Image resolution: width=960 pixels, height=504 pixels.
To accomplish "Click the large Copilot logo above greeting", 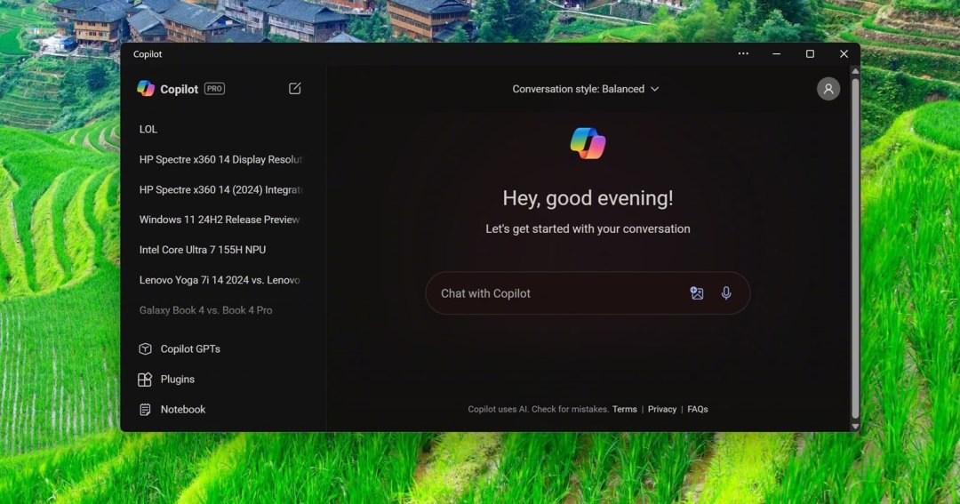I will click(588, 143).
